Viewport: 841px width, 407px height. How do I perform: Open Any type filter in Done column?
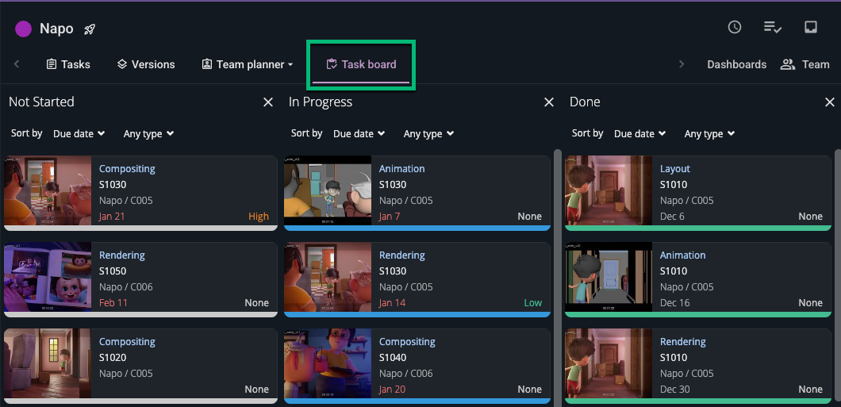click(x=709, y=133)
